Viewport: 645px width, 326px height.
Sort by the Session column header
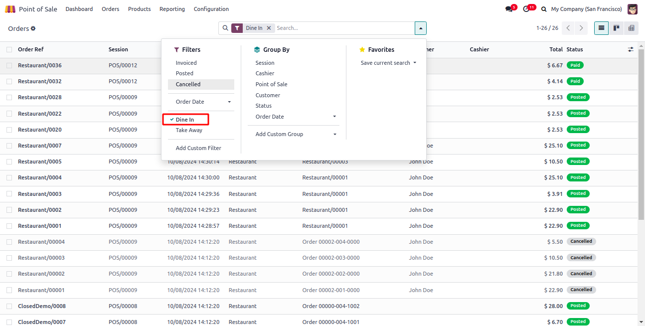click(x=118, y=49)
